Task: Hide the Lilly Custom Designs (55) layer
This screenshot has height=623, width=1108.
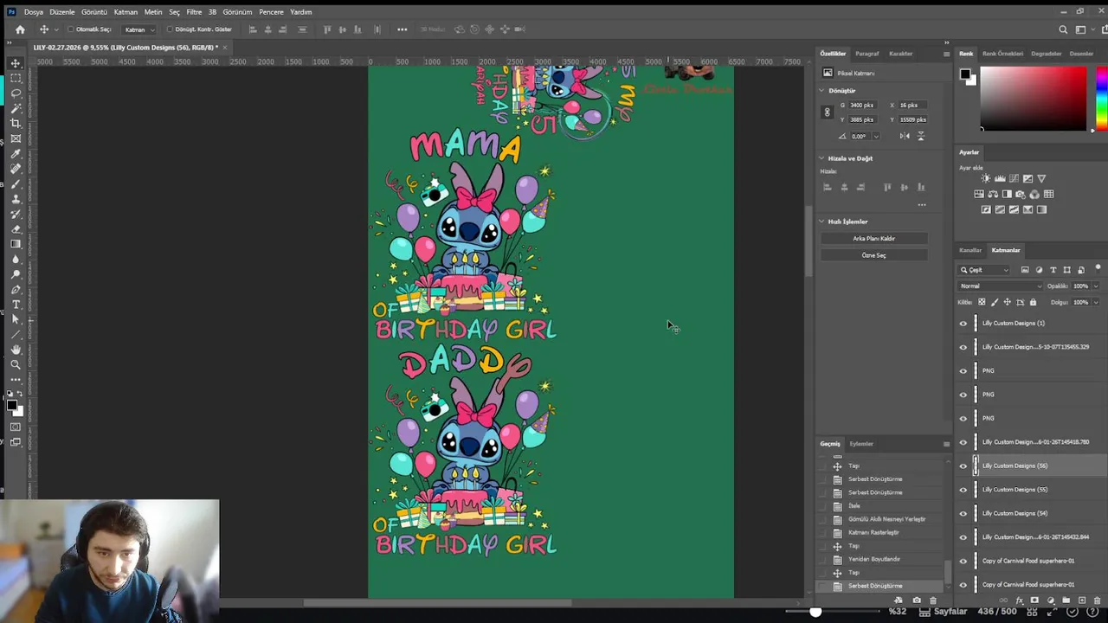Action: tap(963, 490)
